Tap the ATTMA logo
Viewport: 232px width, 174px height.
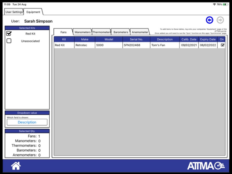(206, 166)
